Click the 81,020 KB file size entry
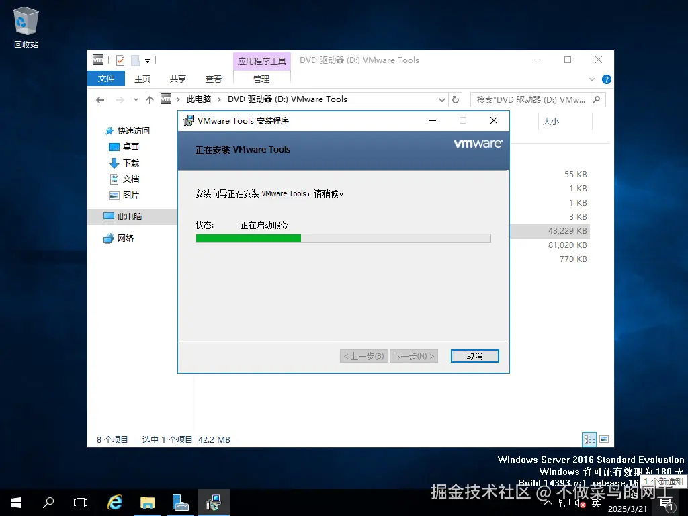This screenshot has height=516, width=688. coord(567,245)
